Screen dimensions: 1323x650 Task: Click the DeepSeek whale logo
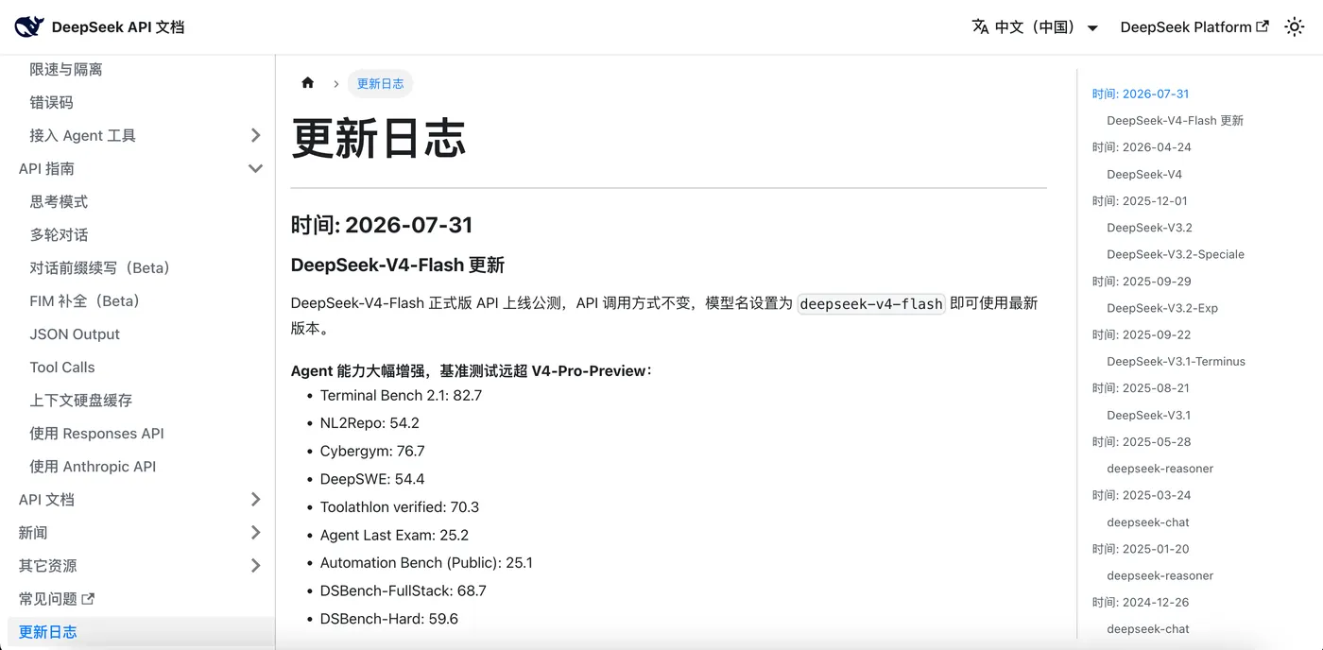point(28,26)
